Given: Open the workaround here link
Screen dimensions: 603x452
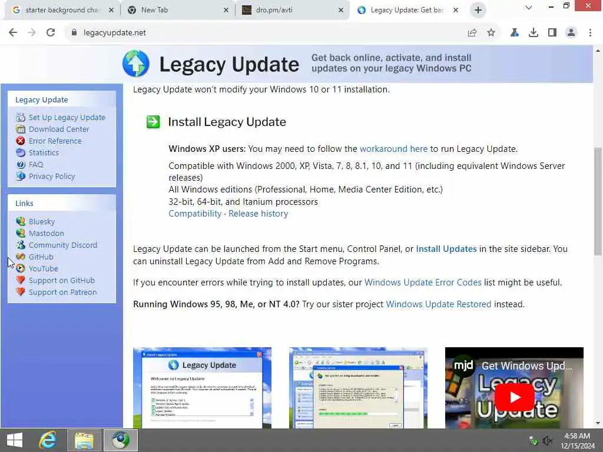Looking at the screenshot, I should pos(393,149).
